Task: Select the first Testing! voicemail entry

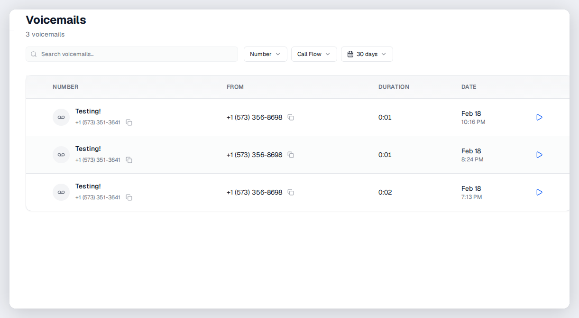Action: click(88, 111)
